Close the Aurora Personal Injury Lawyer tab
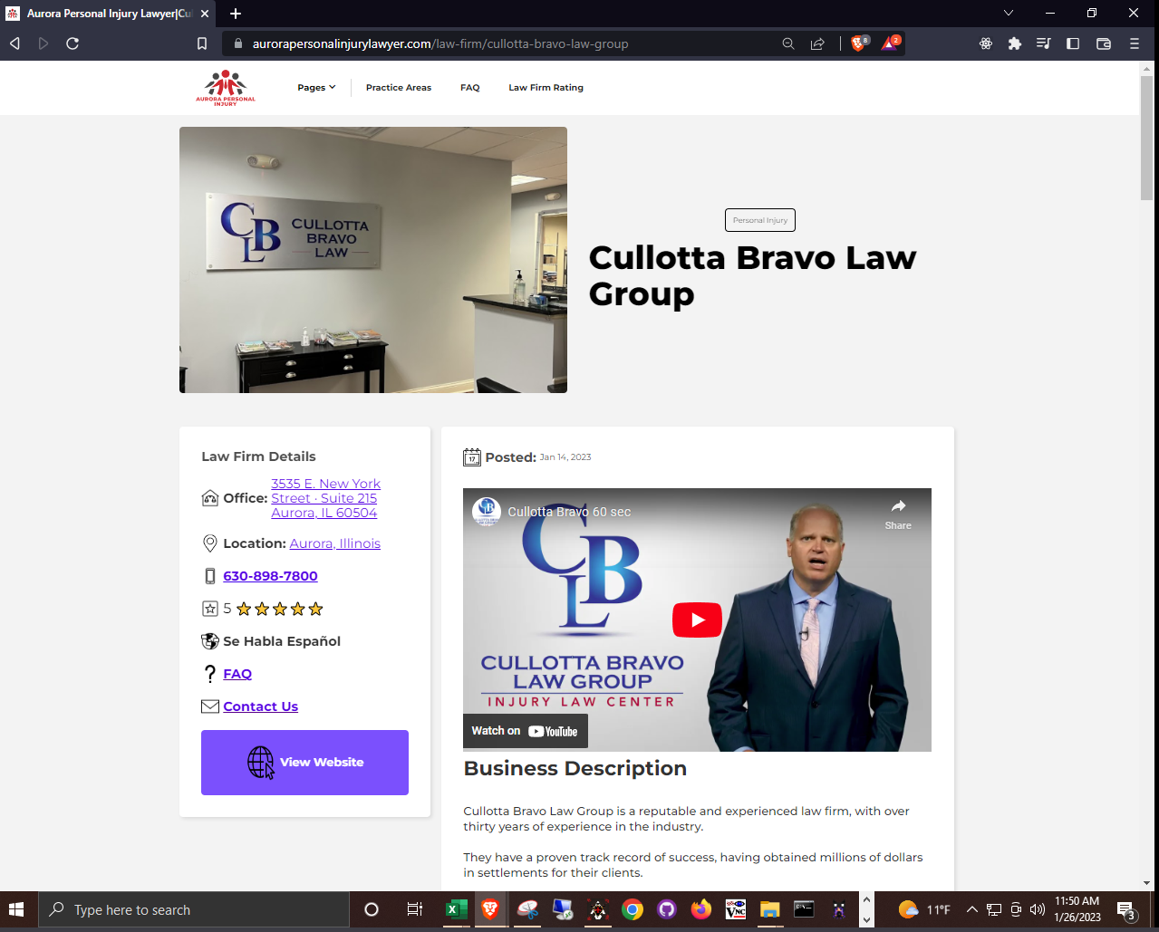Image resolution: width=1159 pixels, height=932 pixels. click(x=205, y=14)
